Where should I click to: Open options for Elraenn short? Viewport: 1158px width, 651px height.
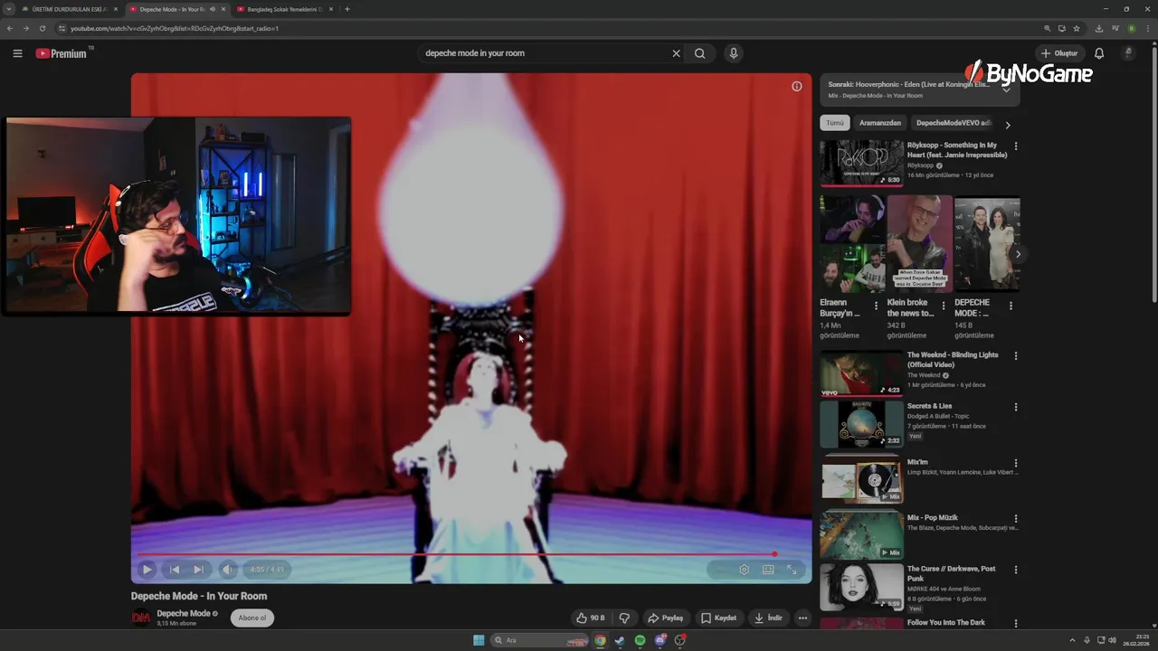click(x=876, y=306)
